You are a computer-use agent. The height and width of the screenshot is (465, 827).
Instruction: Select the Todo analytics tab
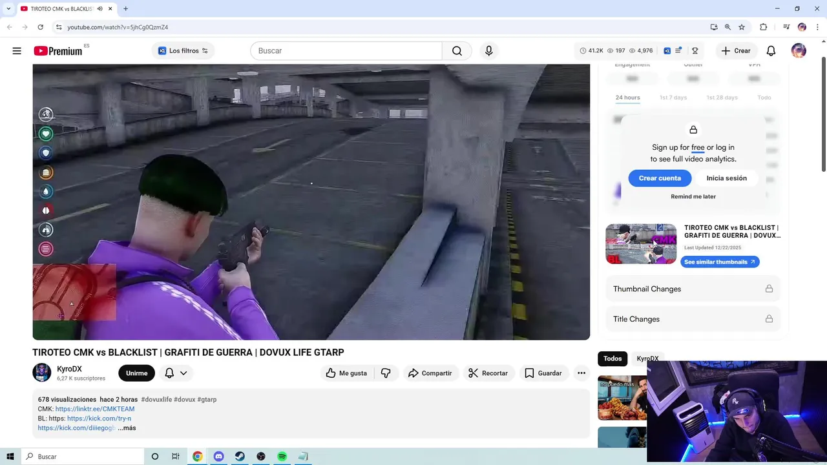coord(764,98)
